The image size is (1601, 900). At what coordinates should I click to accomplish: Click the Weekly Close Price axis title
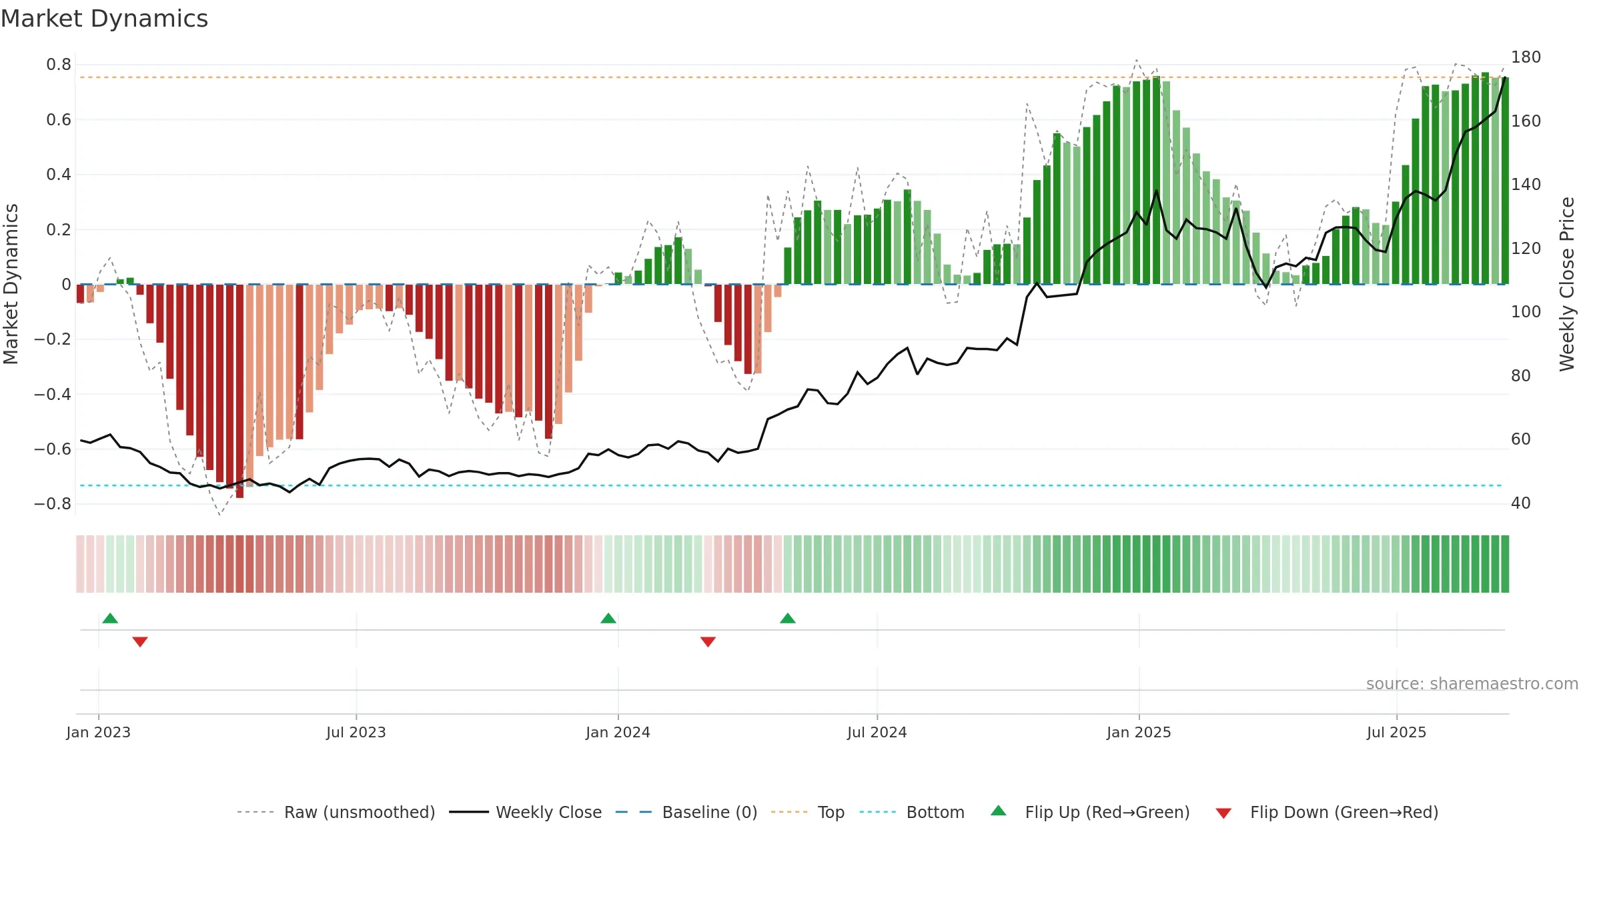click(1567, 284)
